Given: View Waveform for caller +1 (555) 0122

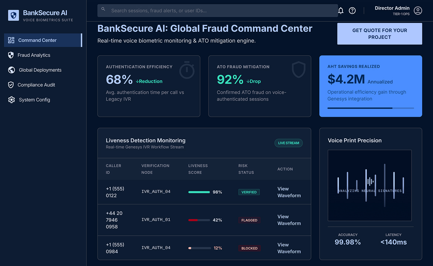Looking at the screenshot, I should (289, 192).
